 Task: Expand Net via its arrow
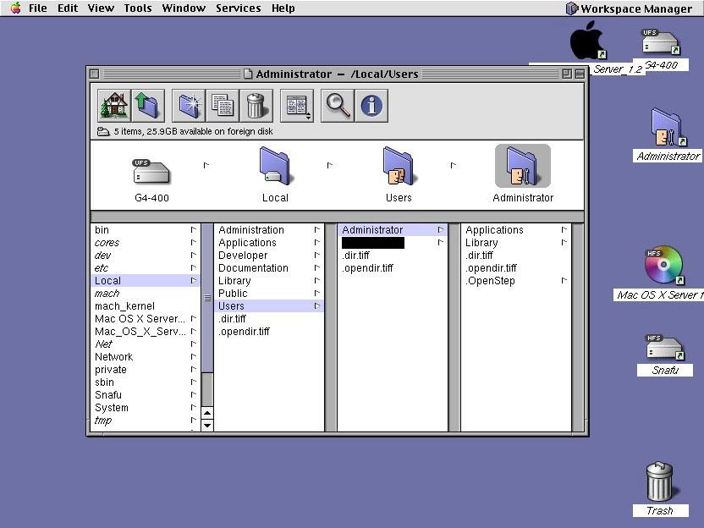coord(194,344)
